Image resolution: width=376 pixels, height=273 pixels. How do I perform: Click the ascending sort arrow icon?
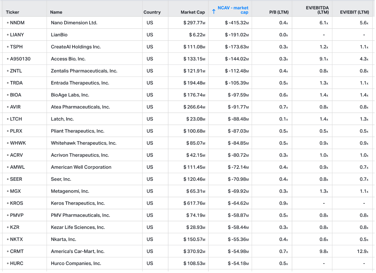(214, 11)
